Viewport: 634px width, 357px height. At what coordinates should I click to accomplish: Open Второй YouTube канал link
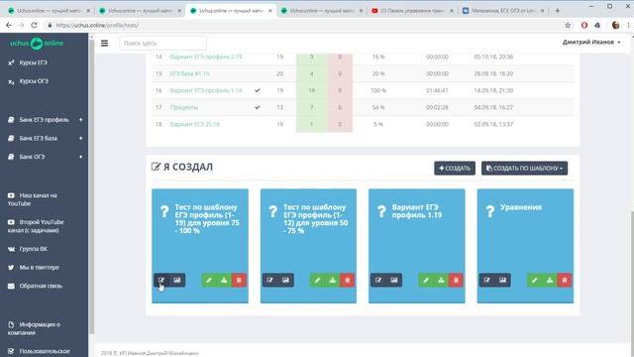tap(36, 226)
